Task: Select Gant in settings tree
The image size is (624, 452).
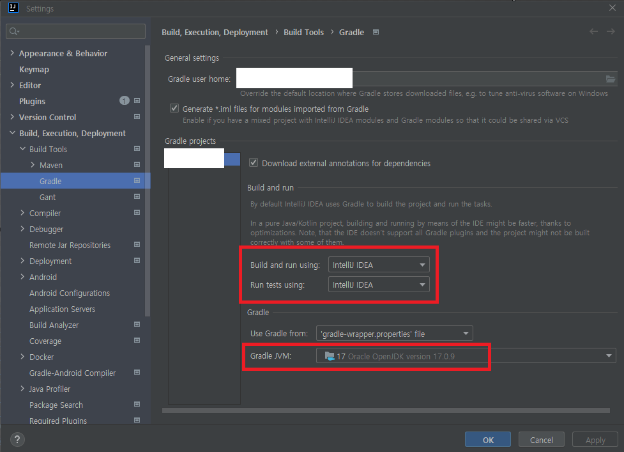Action: [x=47, y=197]
